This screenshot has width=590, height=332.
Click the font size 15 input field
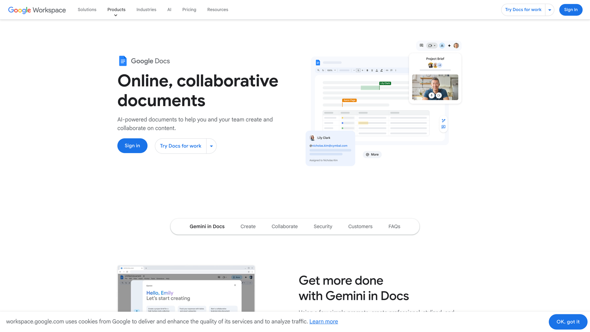(358, 70)
